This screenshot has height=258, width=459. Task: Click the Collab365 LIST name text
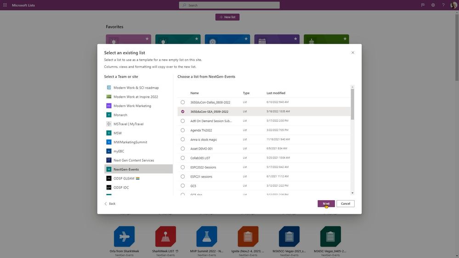(200, 158)
